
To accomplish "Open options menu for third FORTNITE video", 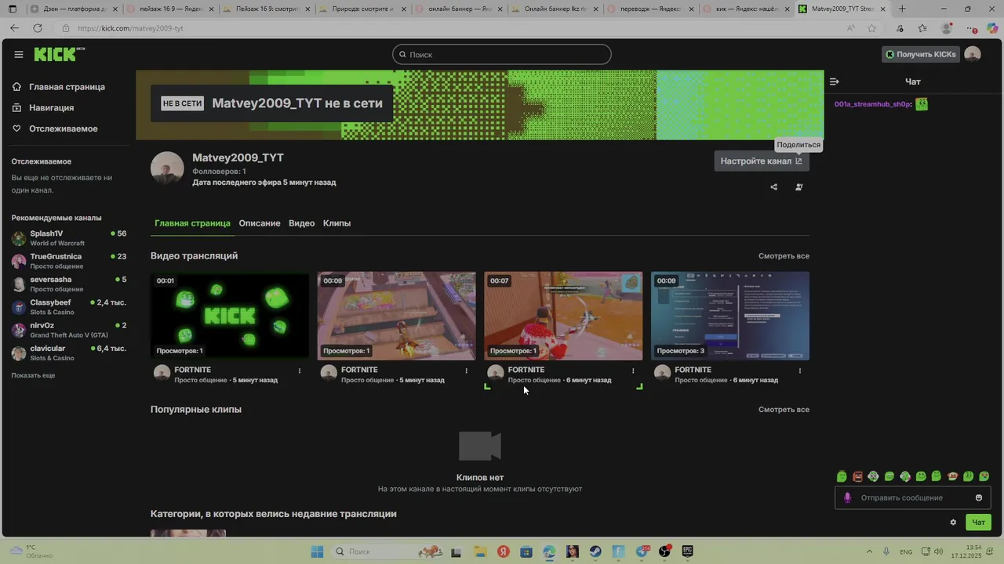I will 633,371.
